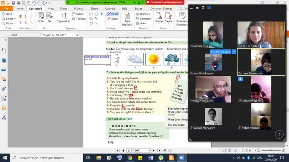This screenshot has width=289, height=162.
Task: Toggle the highlight text markup tool
Action: (x=20, y=17)
